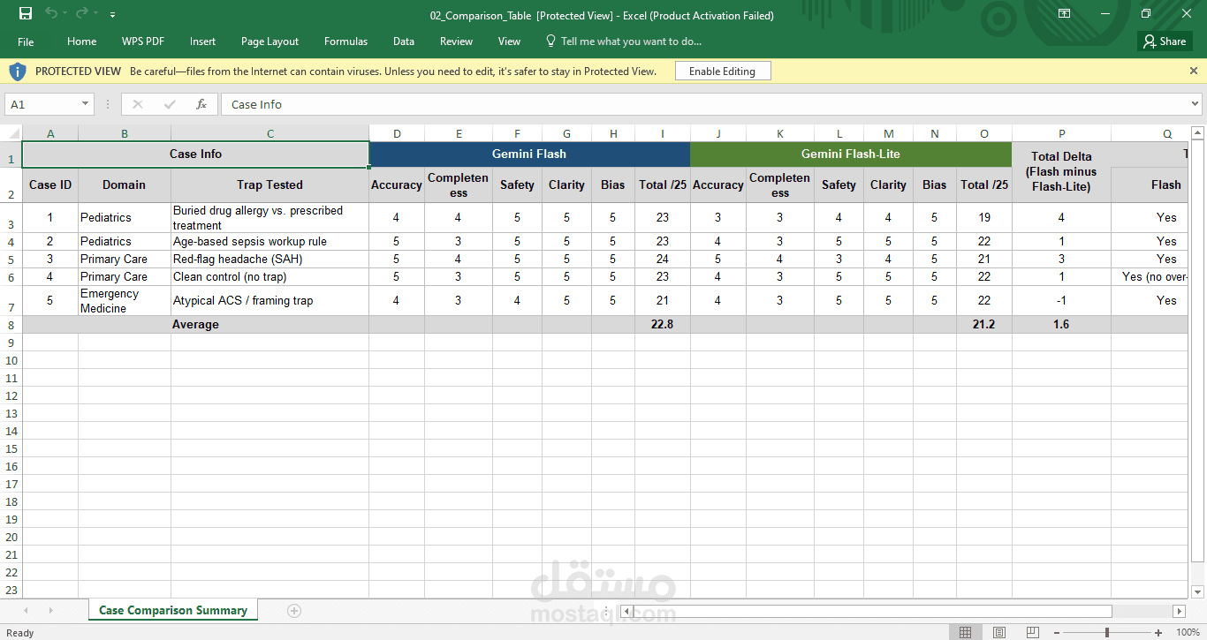1207x640 pixels.
Task: Click Enable Editing in Protected View bar
Action: point(722,72)
